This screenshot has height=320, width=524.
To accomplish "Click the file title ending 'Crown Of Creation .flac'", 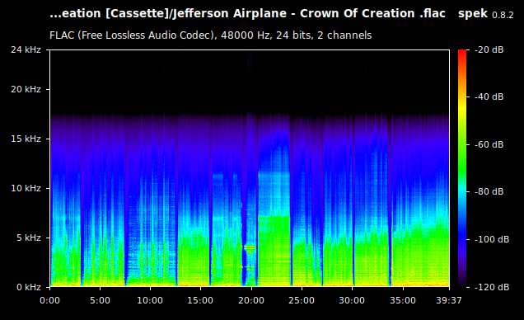I will click(x=248, y=14).
